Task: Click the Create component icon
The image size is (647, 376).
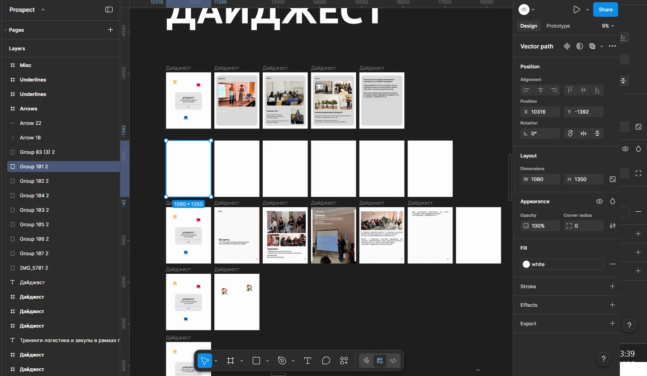Action: pos(567,46)
